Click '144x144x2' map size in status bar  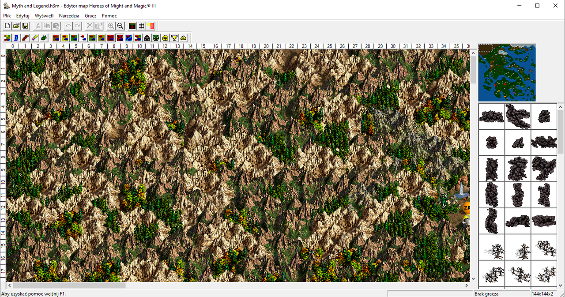(542, 293)
